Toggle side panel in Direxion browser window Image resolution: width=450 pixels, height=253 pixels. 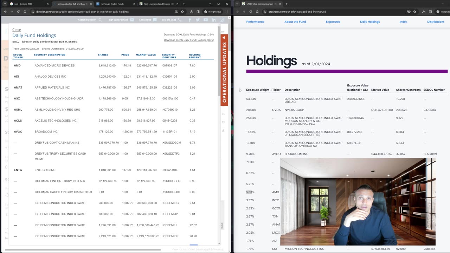click(198, 12)
